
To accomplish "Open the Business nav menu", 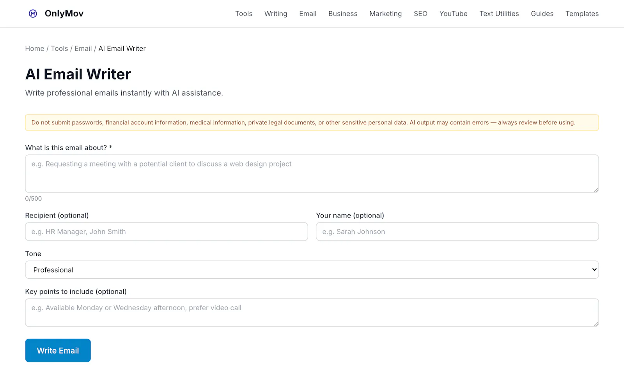I will click(343, 14).
